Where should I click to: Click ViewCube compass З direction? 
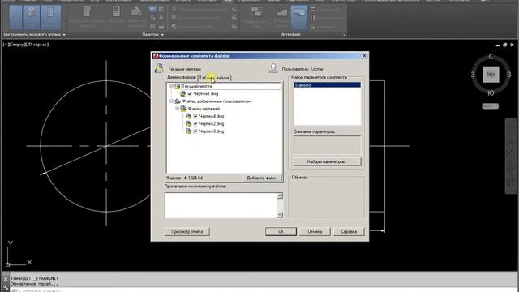point(473,75)
